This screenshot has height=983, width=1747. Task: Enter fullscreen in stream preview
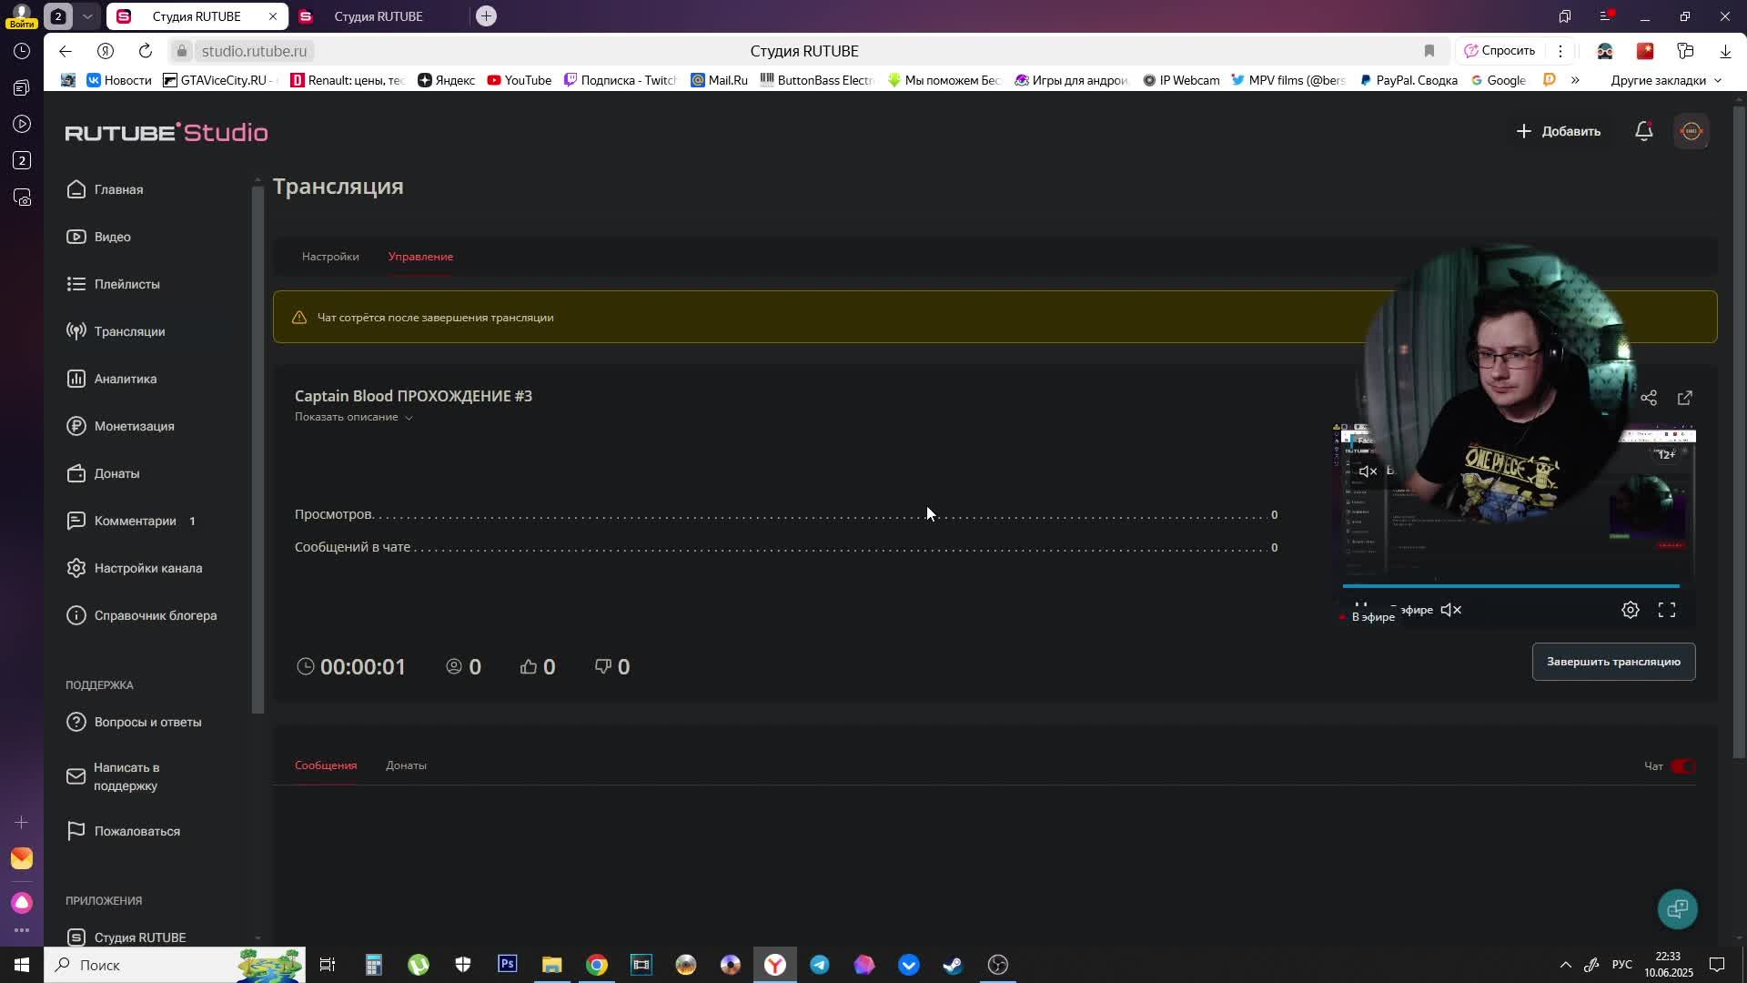[x=1667, y=610]
